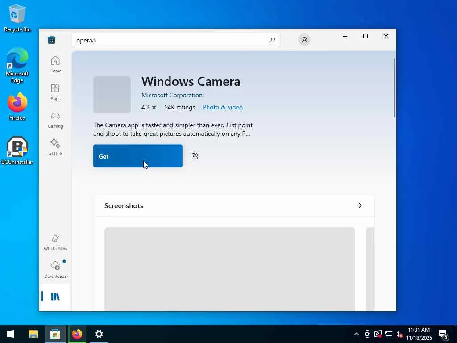Screen dimensions: 457x343
Task: Open AI Hub in the sidebar
Action: click(55, 147)
